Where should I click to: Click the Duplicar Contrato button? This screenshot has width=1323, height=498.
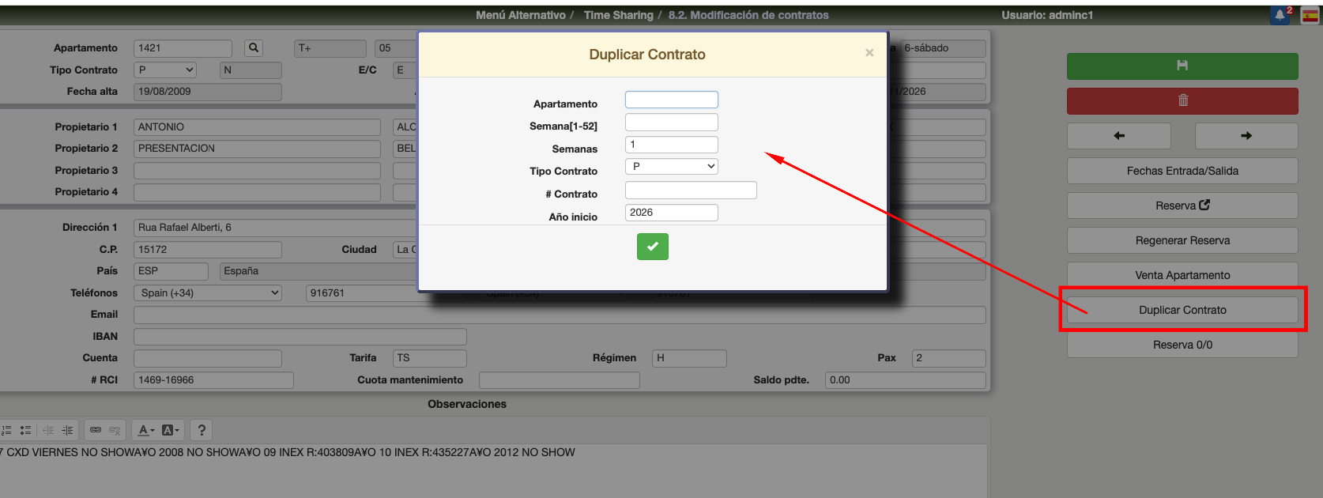point(1182,310)
